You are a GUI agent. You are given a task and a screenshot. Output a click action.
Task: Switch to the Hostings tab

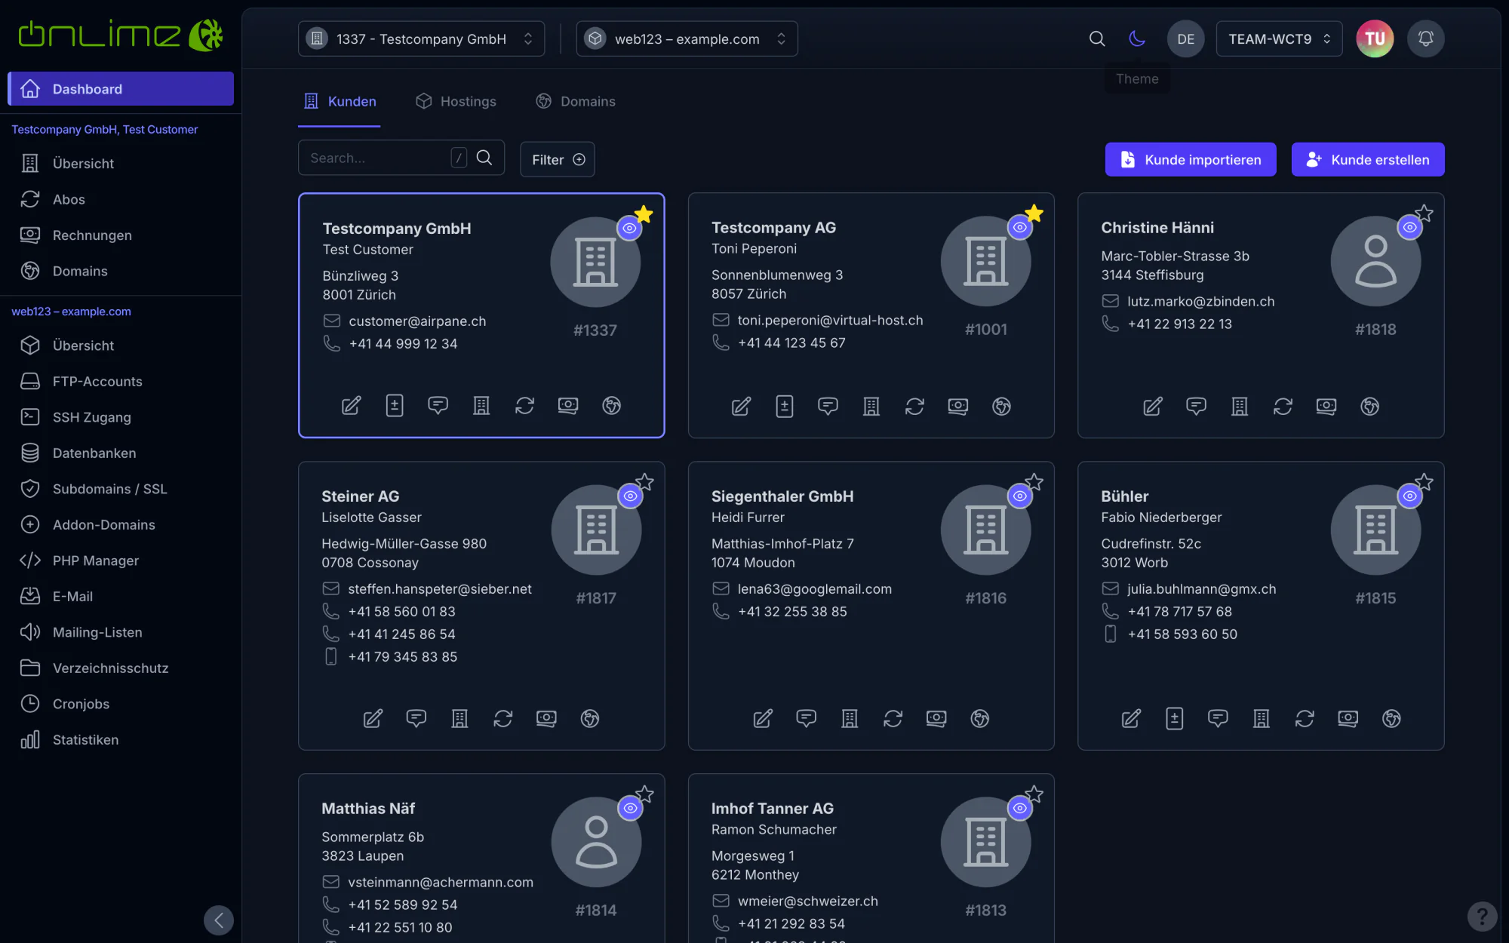[456, 101]
